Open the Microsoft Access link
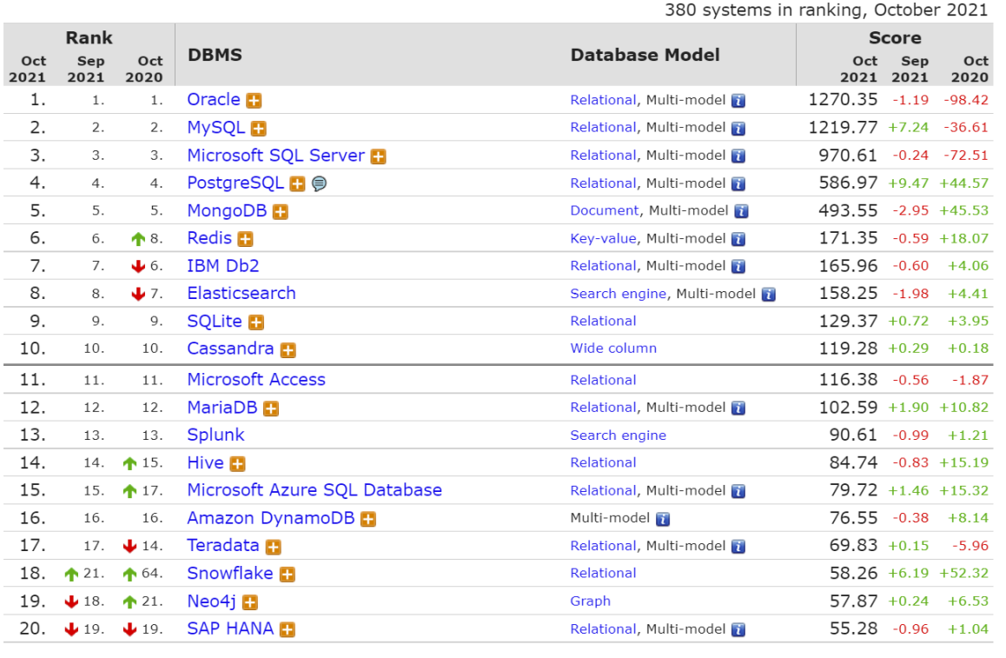Screen dimensions: 1006x658 (x=256, y=379)
